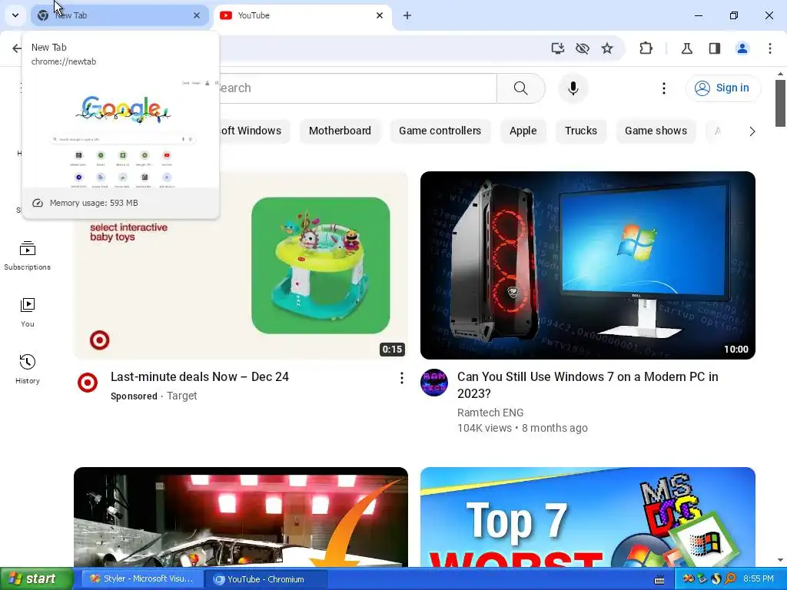Click the Sign in button
Image resolution: width=787 pixels, height=590 pixels.
723,88
